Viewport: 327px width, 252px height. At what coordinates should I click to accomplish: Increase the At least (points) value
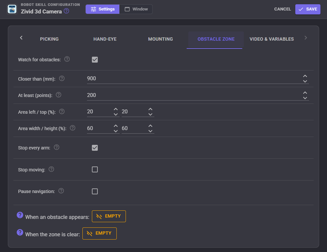[305, 93]
